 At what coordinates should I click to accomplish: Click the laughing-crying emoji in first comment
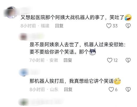click(128, 17)
